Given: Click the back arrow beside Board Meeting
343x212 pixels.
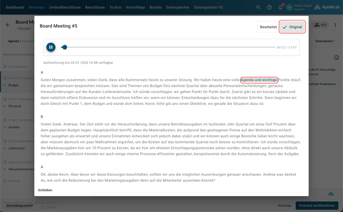Looking at the screenshot, I should click(x=8, y=25).
